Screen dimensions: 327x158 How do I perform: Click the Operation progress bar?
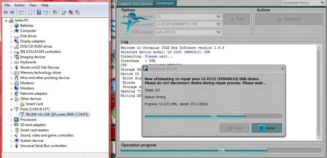tap(221, 150)
